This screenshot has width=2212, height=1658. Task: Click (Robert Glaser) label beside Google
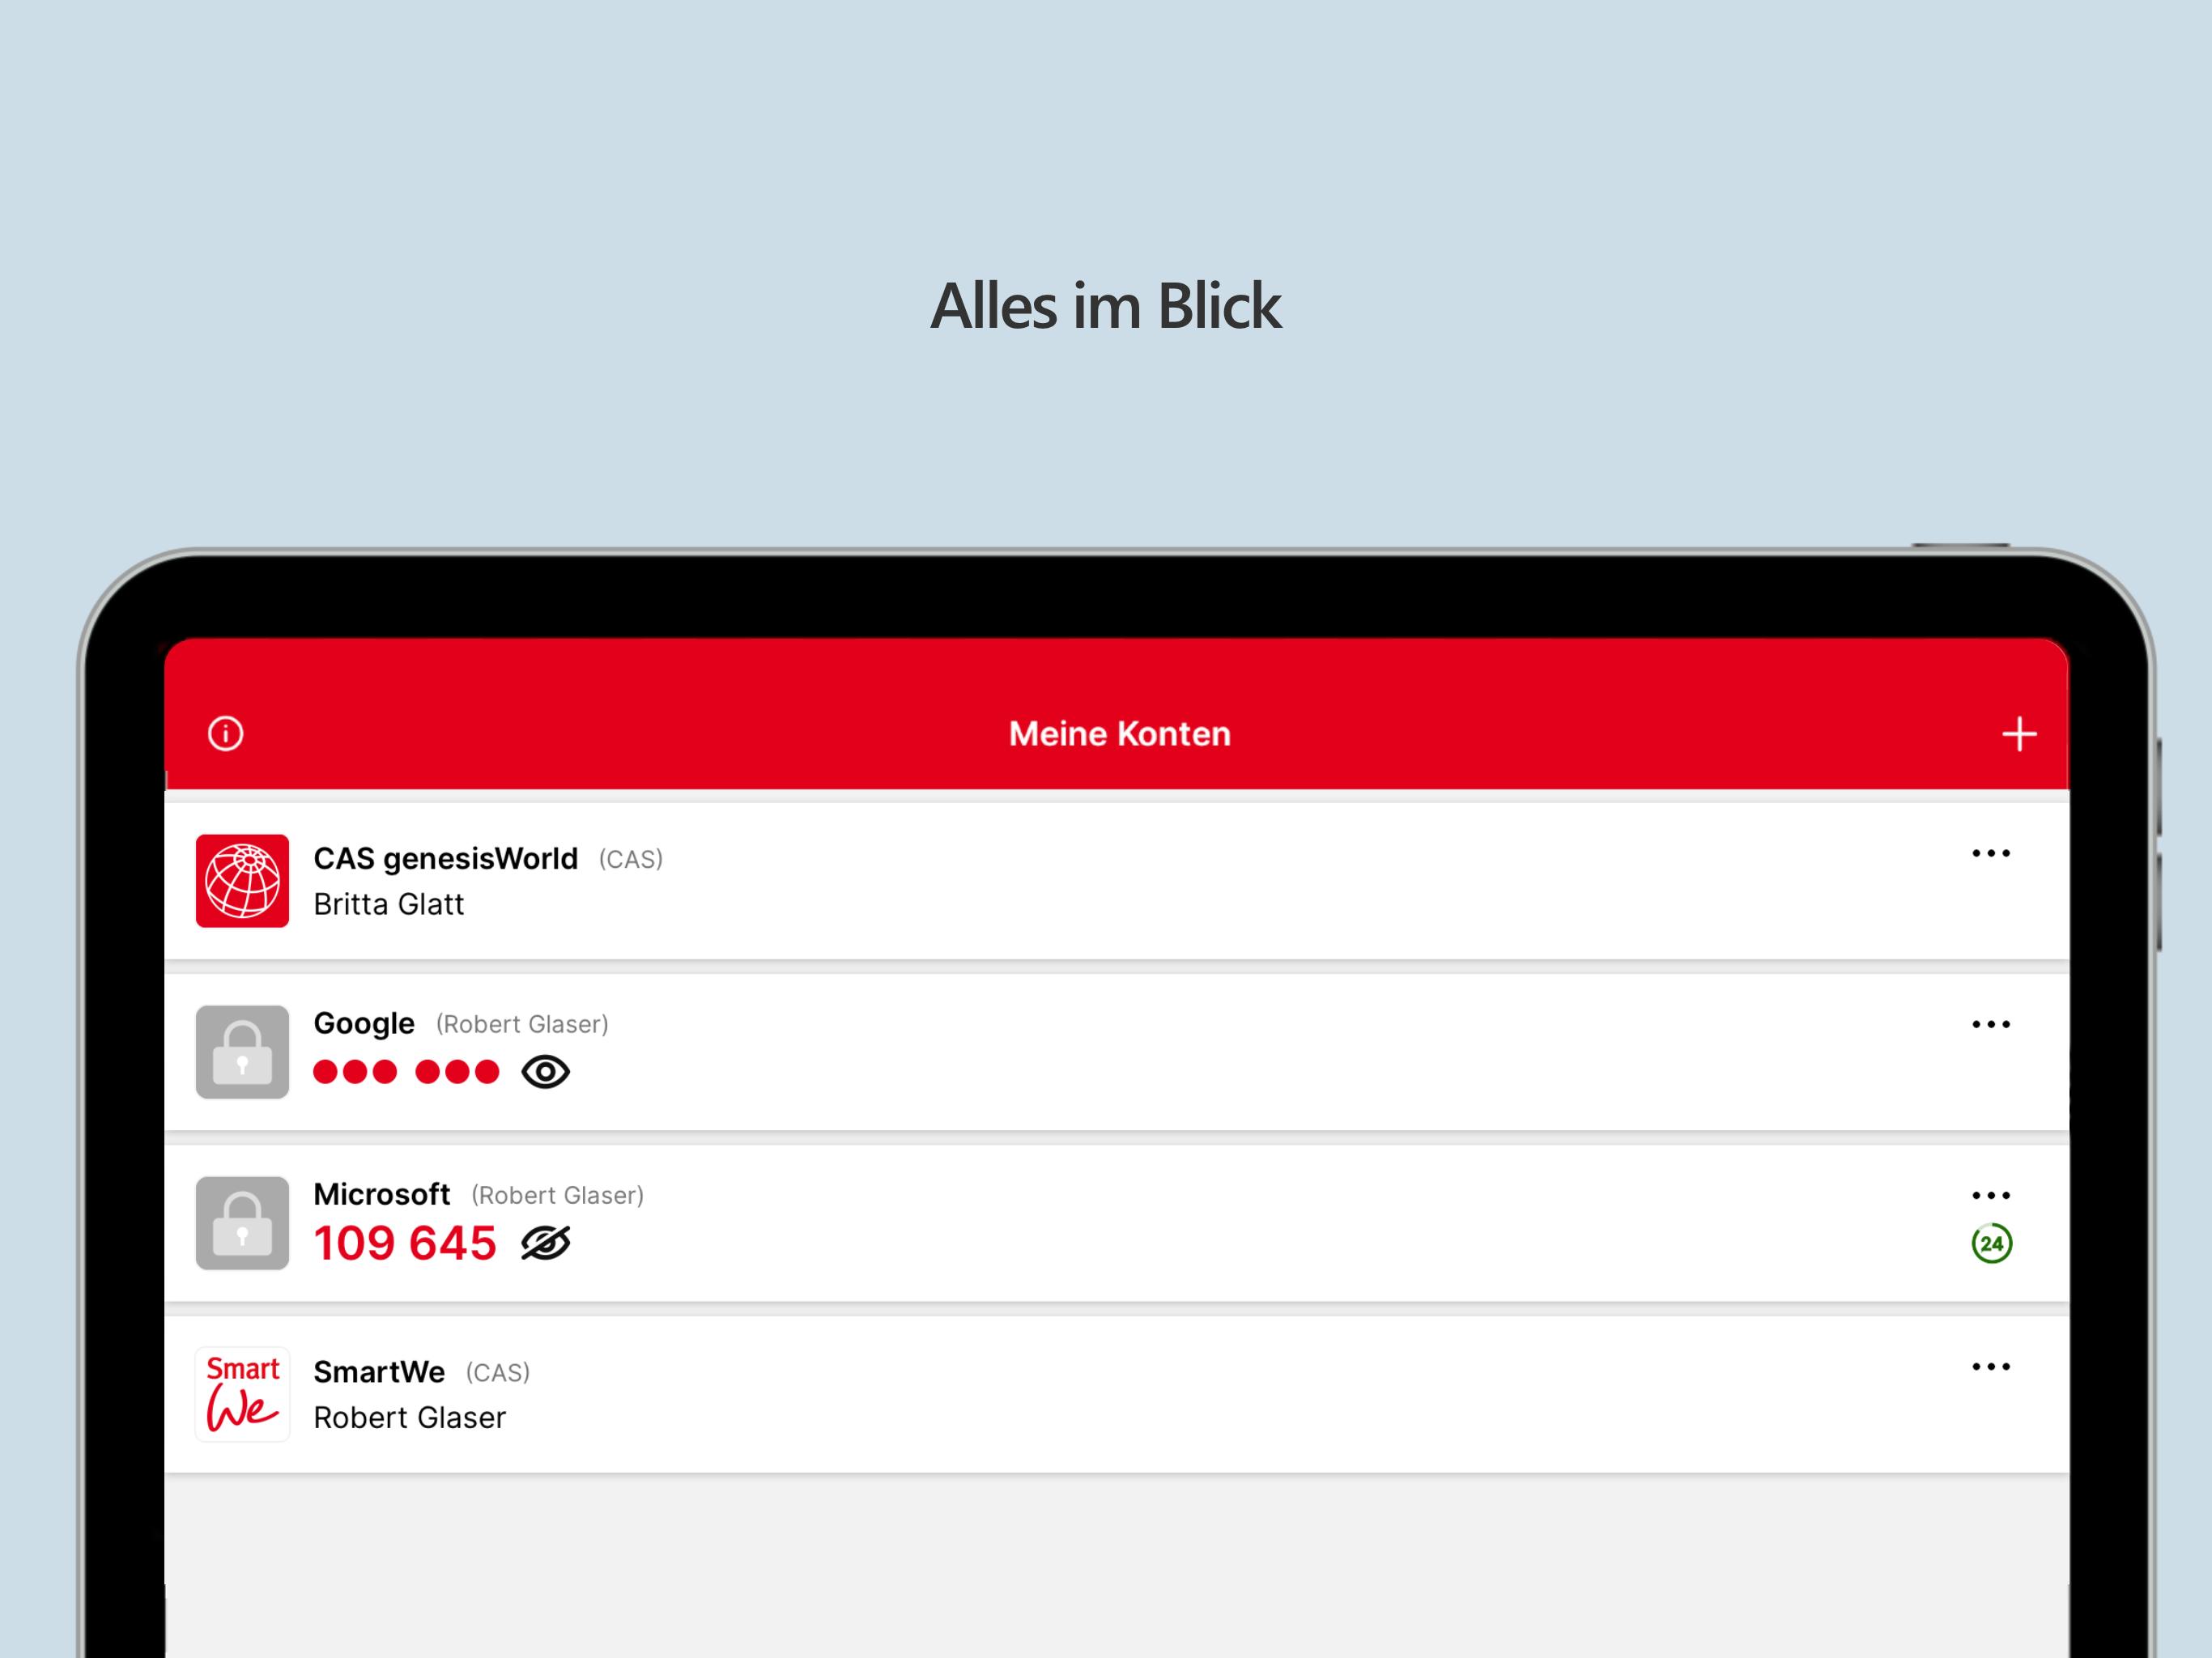tap(522, 1024)
